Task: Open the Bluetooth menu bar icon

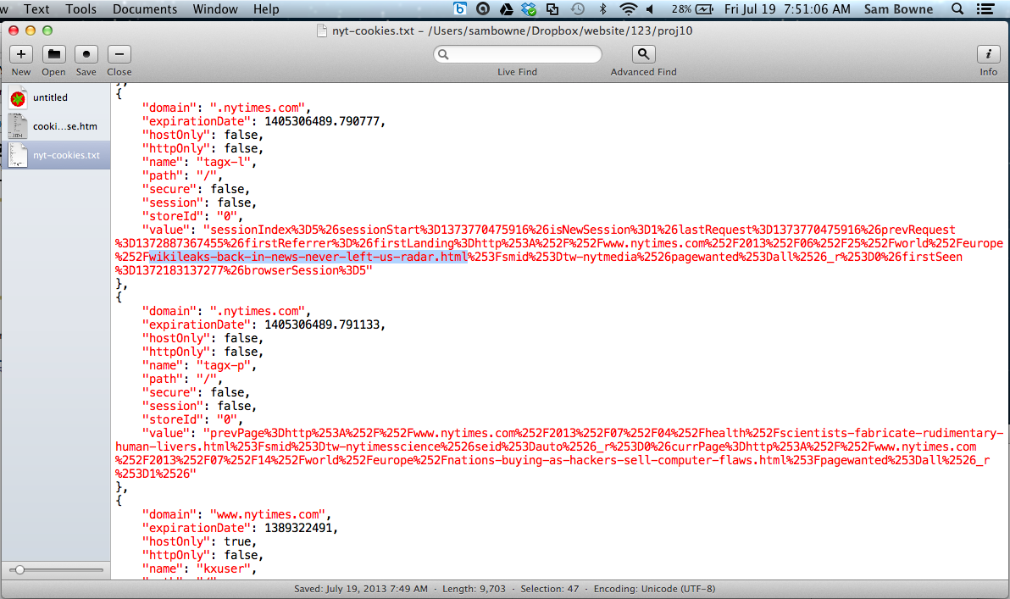Action: pyautogui.click(x=603, y=9)
